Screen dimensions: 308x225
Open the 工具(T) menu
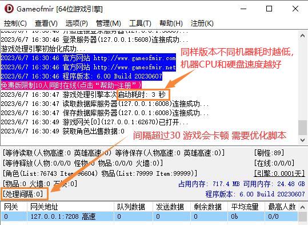[x=140, y=23]
